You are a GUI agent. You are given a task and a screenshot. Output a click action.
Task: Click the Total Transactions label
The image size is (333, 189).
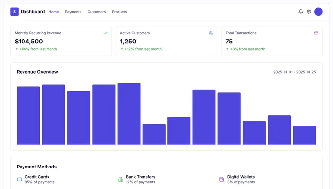pyautogui.click(x=241, y=33)
